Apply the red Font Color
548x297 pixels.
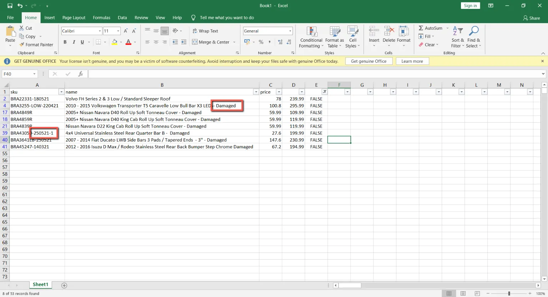click(x=128, y=42)
